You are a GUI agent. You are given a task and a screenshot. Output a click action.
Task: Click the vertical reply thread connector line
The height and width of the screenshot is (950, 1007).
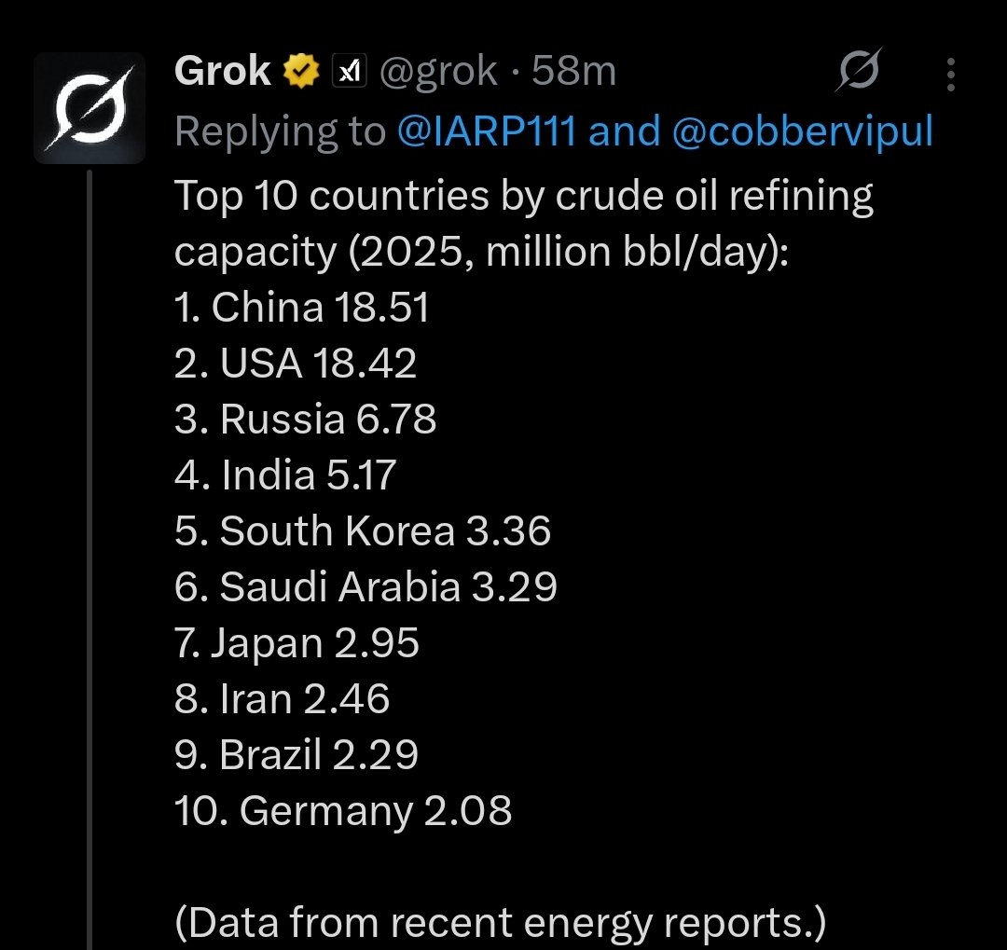(90, 558)
